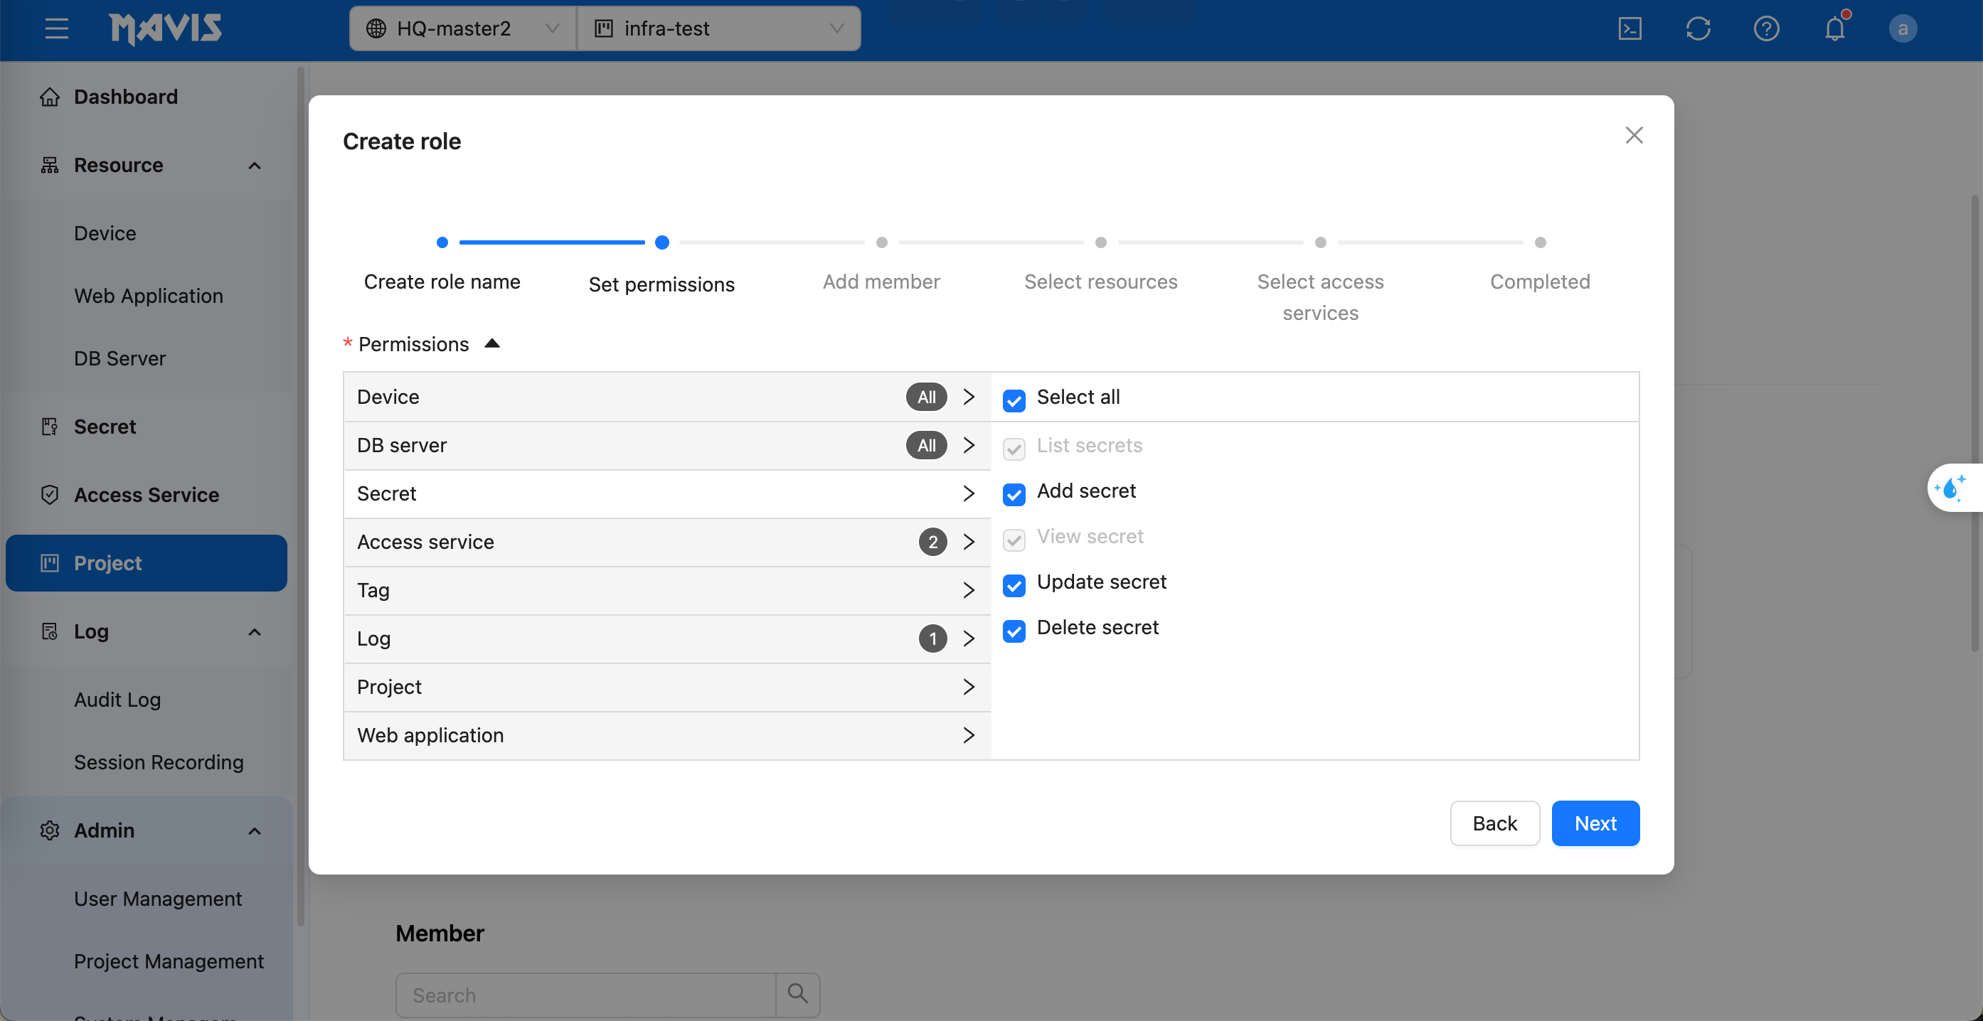The height and width of the screenshot is (1021, 1983).
Task: Click the refresh icon in header
Action: point(1697,28)
